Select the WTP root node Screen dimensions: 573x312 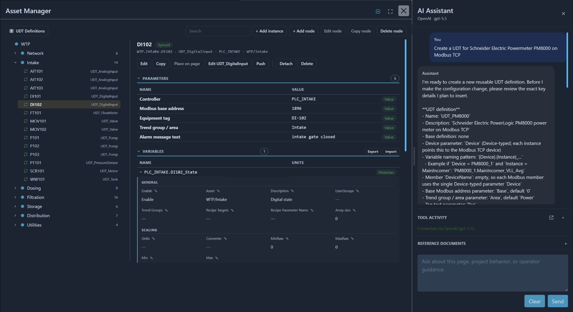(26, 44)
